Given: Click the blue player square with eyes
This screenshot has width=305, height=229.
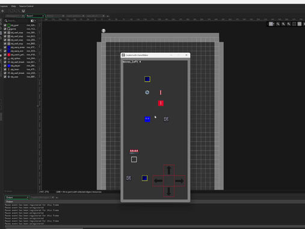Looking at the screenshot, I should click(147, 119).
